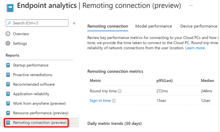Switch to the Device performance tab

click(x=199, y=26)
